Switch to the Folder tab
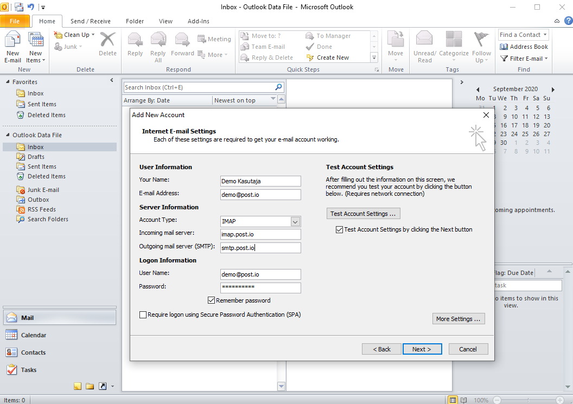The image size is (573, 404). (135, 21)
